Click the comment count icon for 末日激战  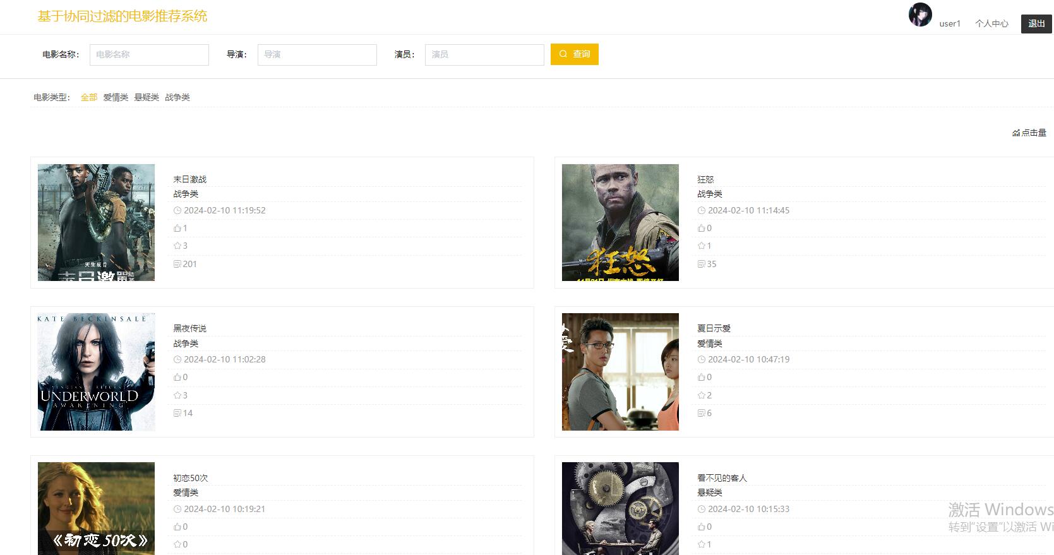(x=177, y=264)
